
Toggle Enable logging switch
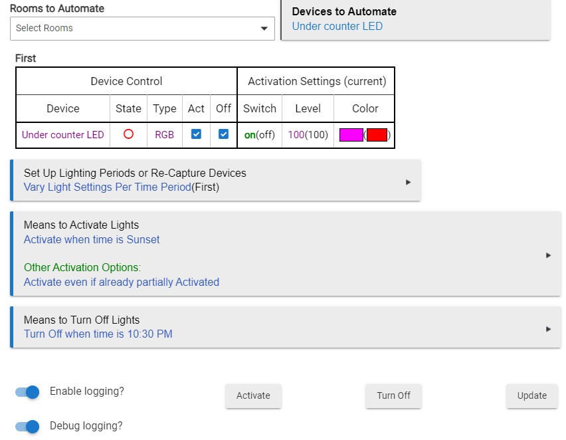click(x=27, y=392)
